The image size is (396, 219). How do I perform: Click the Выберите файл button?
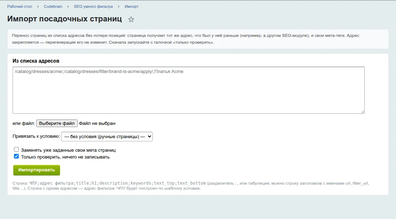click(x=57, y=123)
